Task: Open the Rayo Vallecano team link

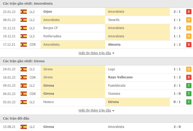Action: click(x=120, y=77)
